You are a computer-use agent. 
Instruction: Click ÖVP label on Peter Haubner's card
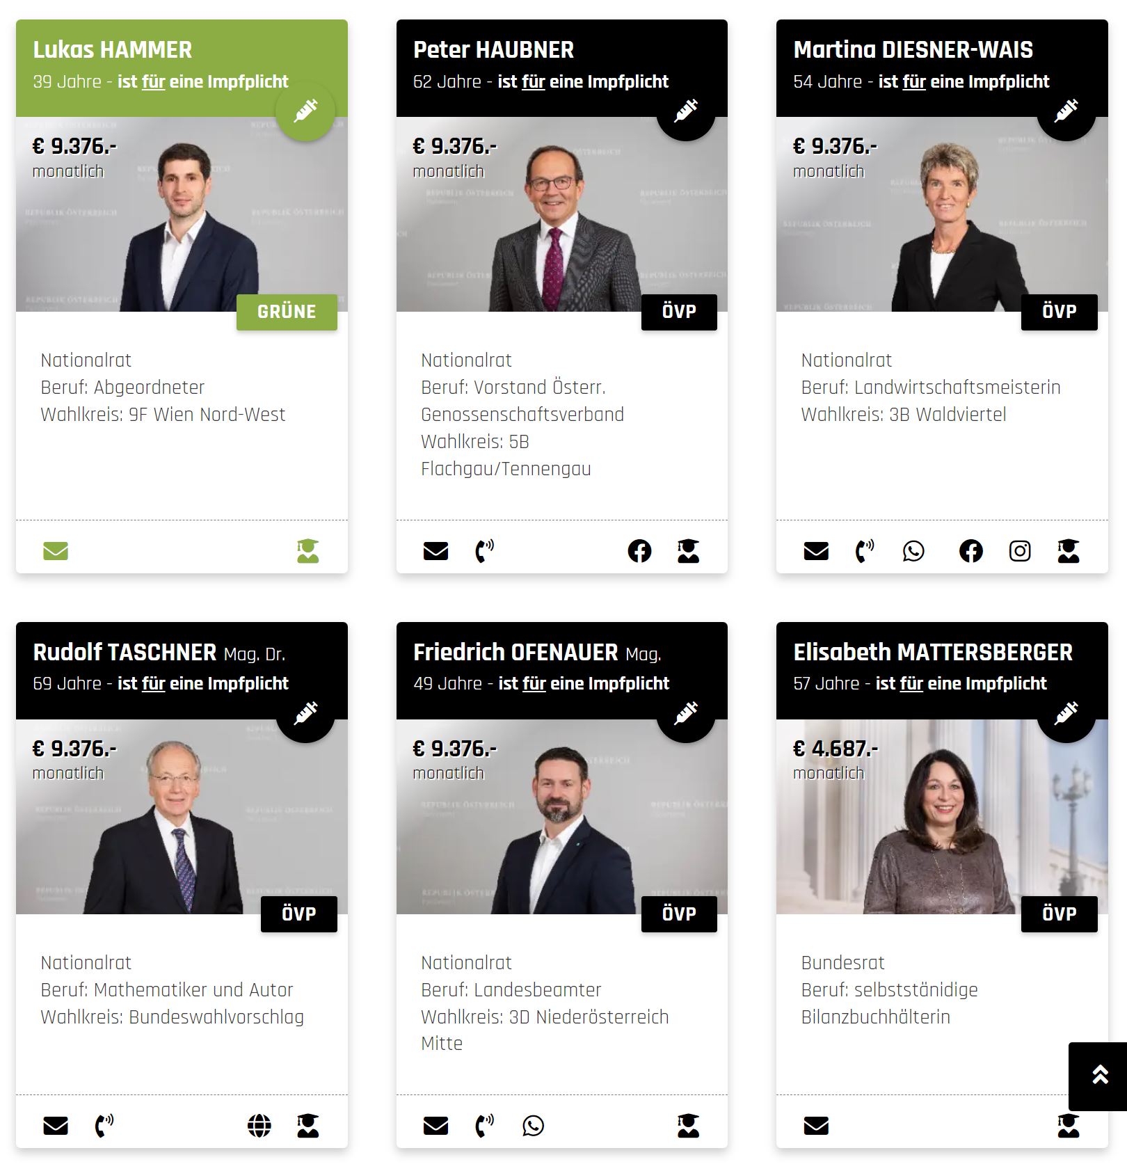[x=679, y=312]
